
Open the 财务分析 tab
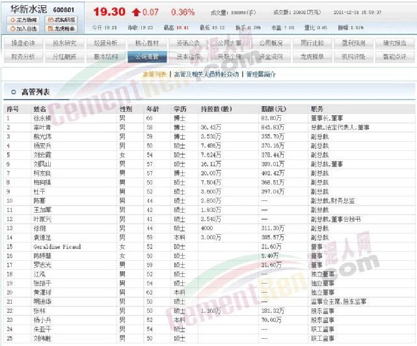[23, 57]
